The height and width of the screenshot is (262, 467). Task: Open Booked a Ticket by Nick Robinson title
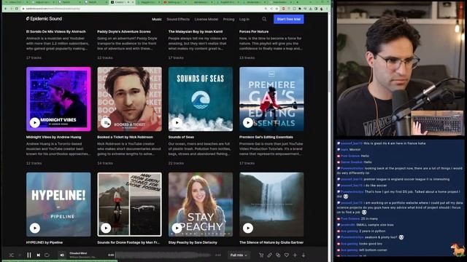click(125, 137)
